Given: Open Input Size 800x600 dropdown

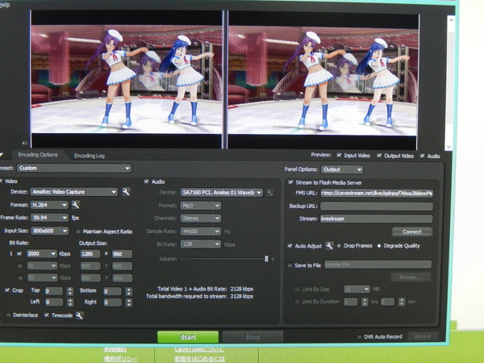Looking at the screenshot, I should tap(49, 231).
